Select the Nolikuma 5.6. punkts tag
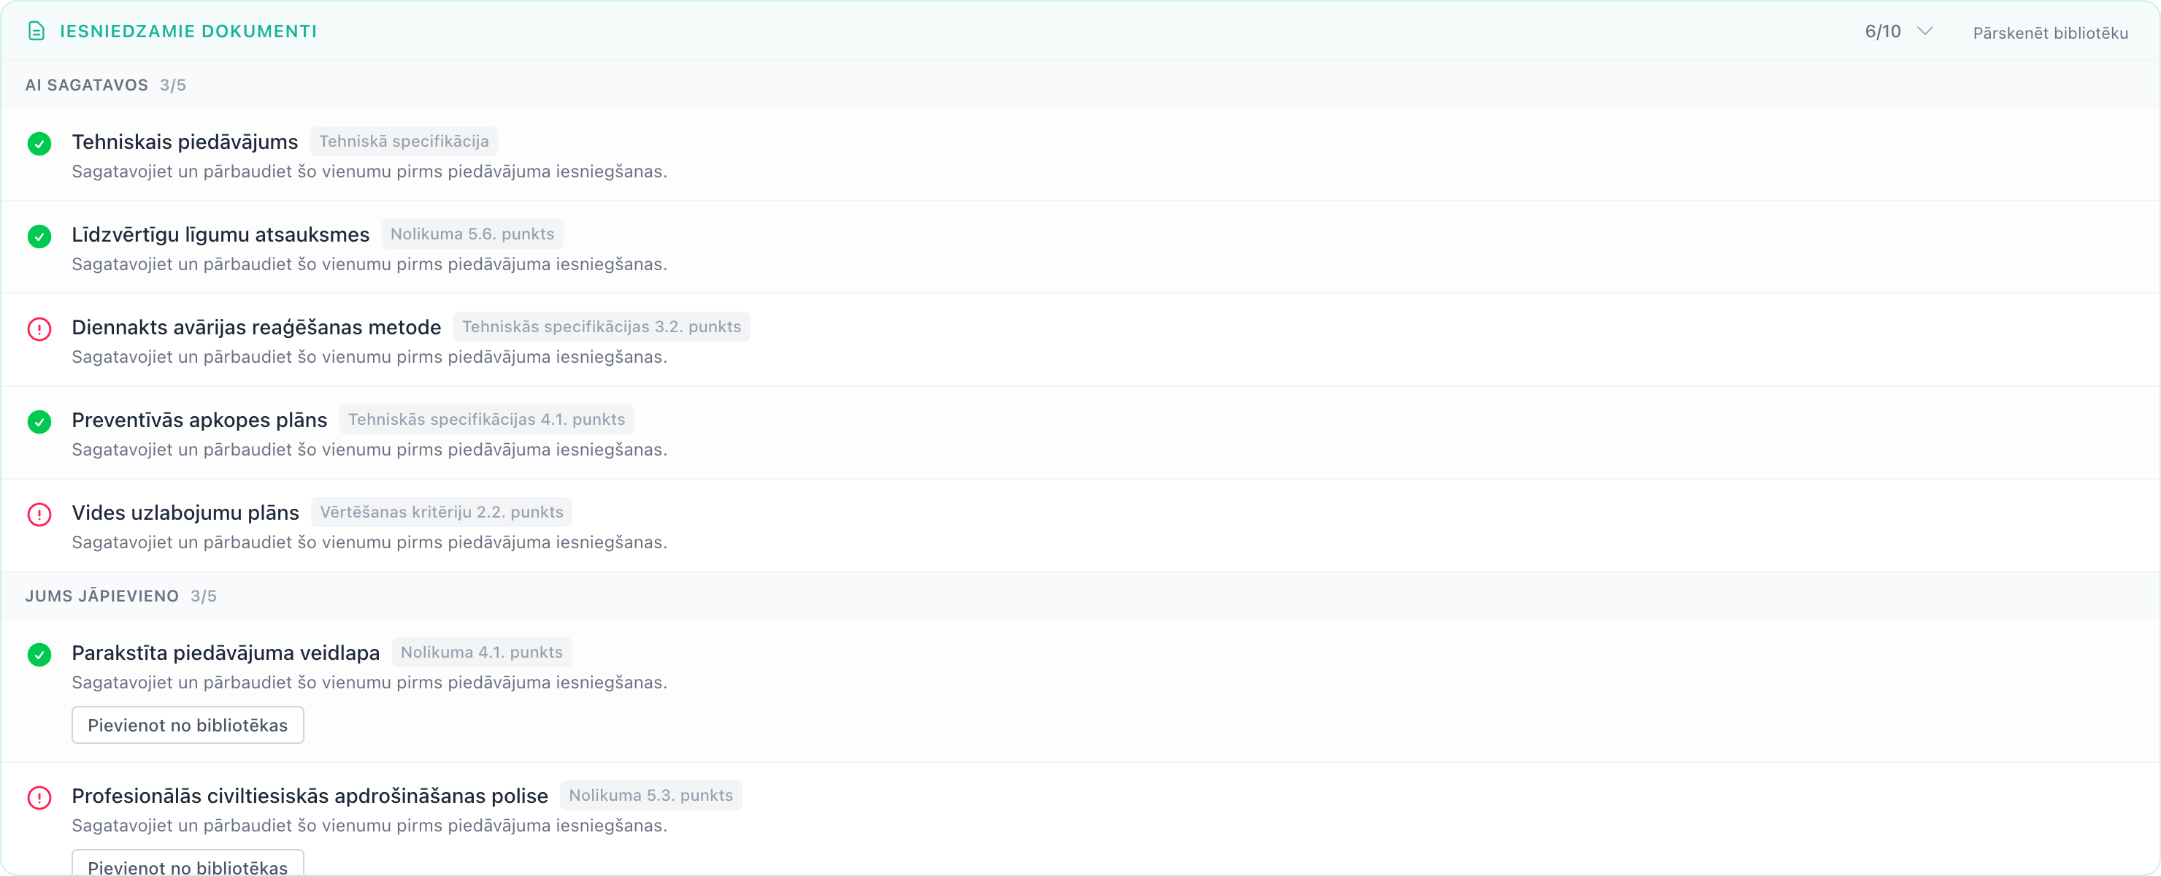 click(472, 234)
